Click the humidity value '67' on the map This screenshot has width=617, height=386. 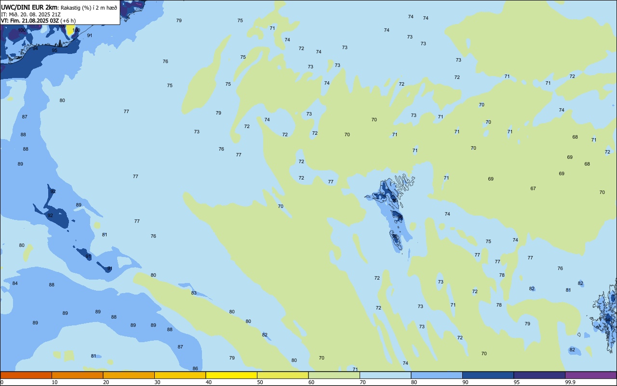point(533,188)
